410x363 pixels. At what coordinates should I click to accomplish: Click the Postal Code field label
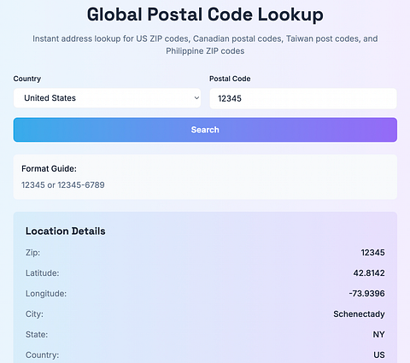click(230, 79)
